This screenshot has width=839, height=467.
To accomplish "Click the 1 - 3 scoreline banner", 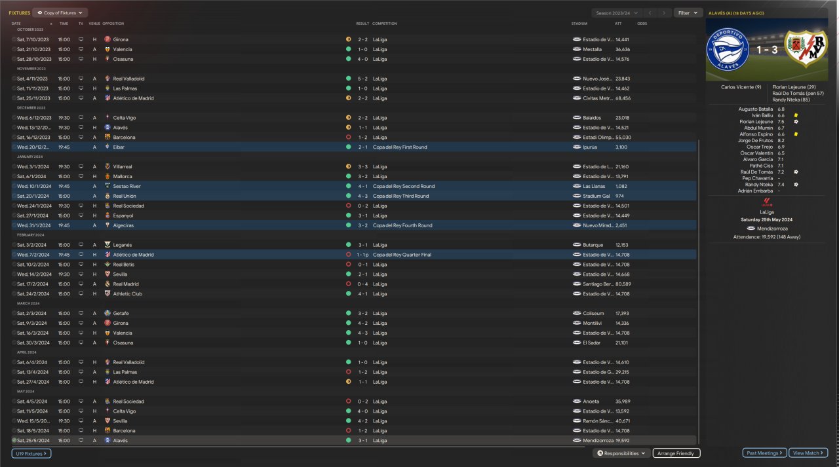I will pos(767,50).
